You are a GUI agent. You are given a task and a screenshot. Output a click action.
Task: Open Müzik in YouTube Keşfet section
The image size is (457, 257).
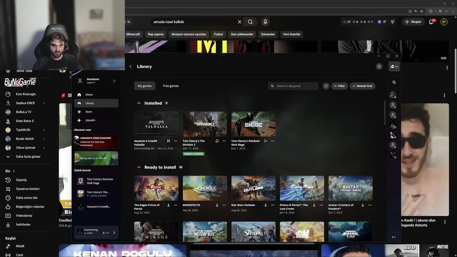click(x=20, y=246)
